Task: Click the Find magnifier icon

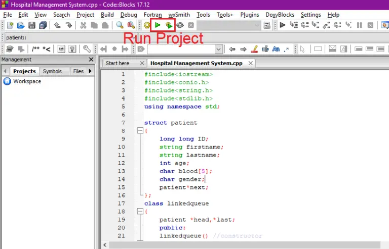Action: pyautogui.click(x=120, y=25)
